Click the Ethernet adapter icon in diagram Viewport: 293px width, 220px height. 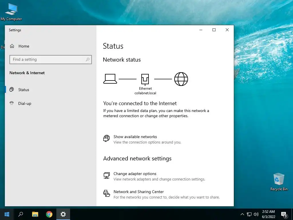(x=145, y=79)
